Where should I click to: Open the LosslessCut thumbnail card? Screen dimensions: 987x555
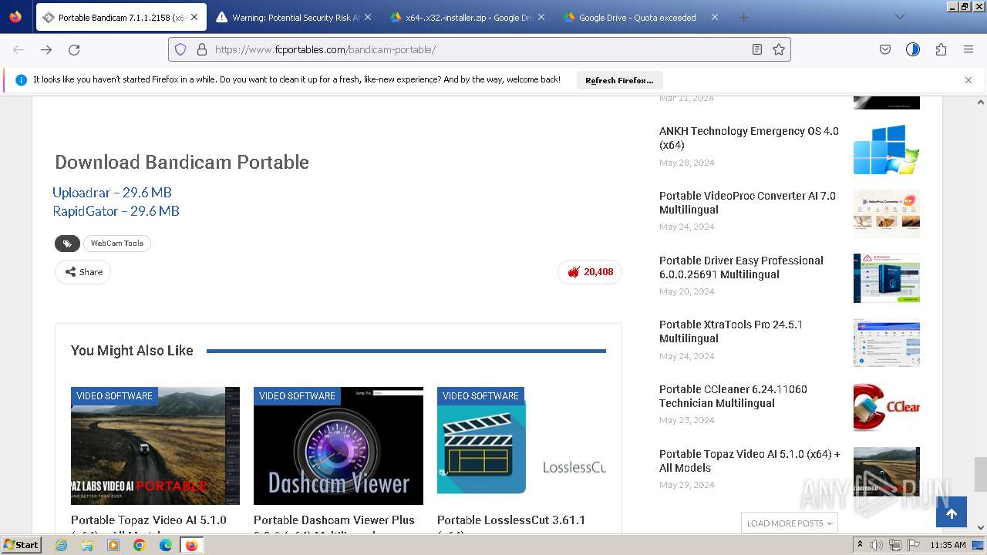[521, 446]
